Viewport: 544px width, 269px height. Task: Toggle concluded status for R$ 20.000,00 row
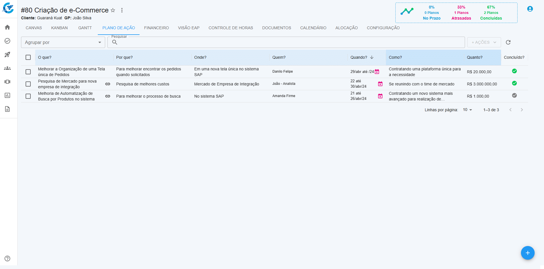click(x=514, y=71)
